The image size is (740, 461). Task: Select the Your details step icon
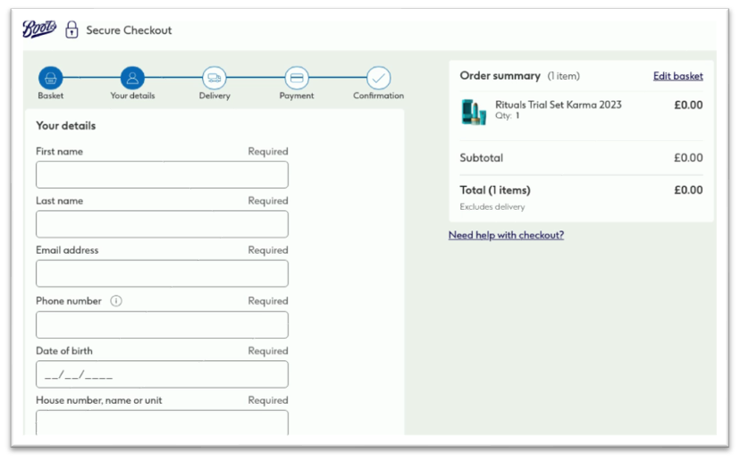(132, 78)
